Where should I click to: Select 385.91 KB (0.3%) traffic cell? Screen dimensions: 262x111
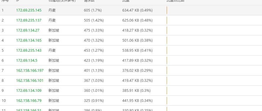[x=136, y=90]
